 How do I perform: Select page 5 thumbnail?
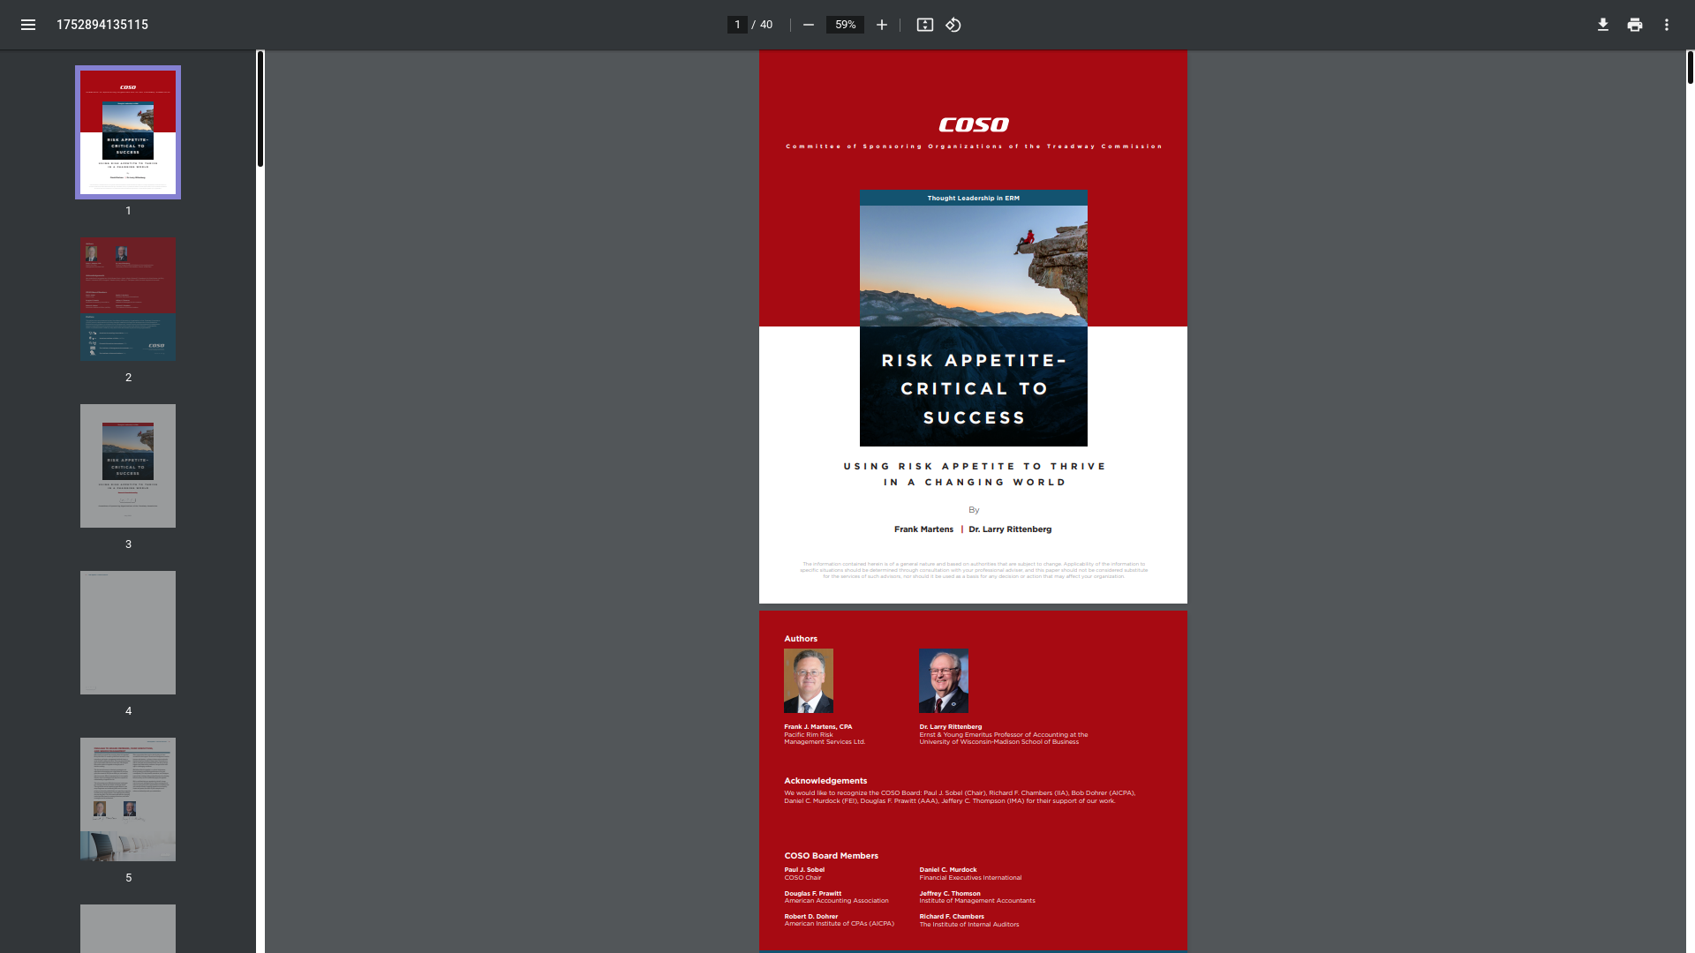128,799
